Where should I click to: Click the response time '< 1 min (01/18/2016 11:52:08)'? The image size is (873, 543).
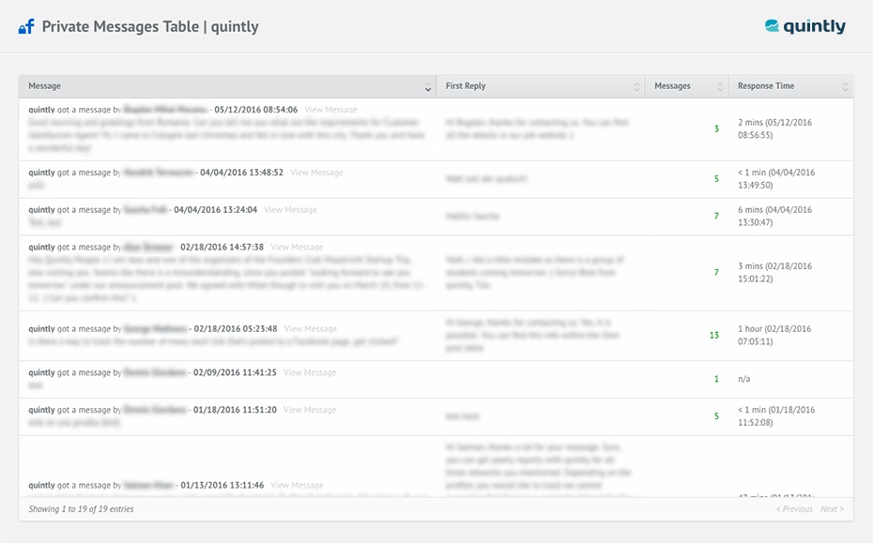coord(776,416)
